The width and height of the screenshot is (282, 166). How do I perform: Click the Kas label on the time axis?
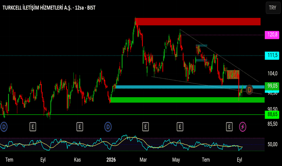coord(77,160)
